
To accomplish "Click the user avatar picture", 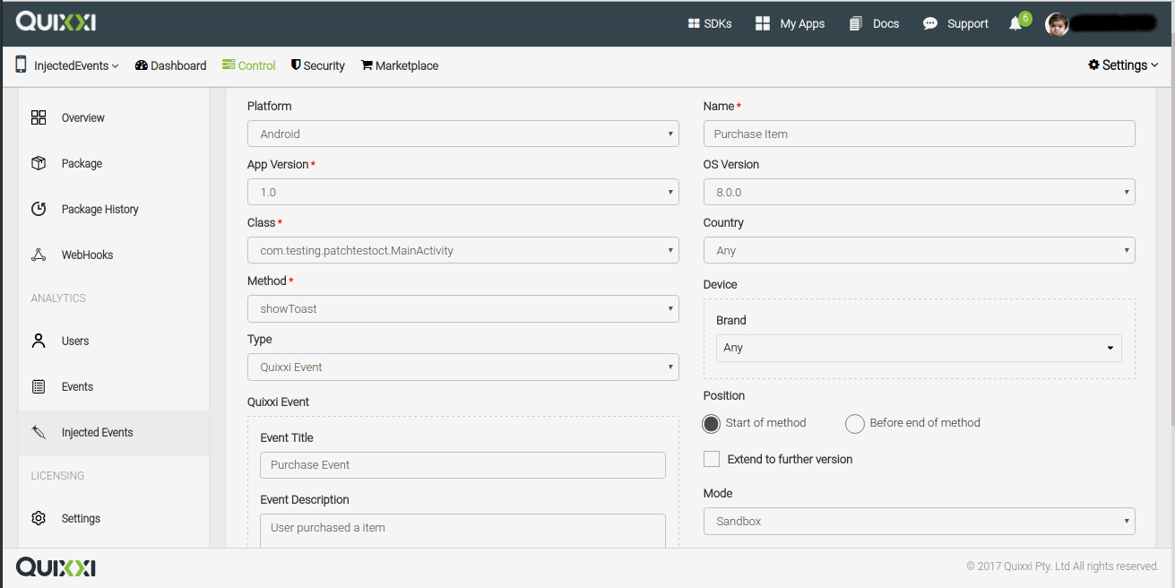I will tap(1058, 24).
